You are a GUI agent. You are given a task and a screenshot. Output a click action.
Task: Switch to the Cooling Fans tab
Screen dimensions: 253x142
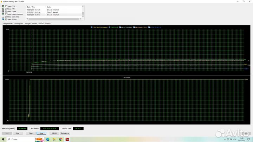click(19, 23)
